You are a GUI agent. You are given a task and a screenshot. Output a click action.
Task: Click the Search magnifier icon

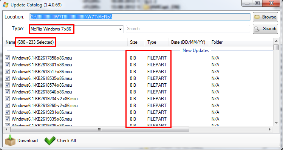tap(257, 29)
